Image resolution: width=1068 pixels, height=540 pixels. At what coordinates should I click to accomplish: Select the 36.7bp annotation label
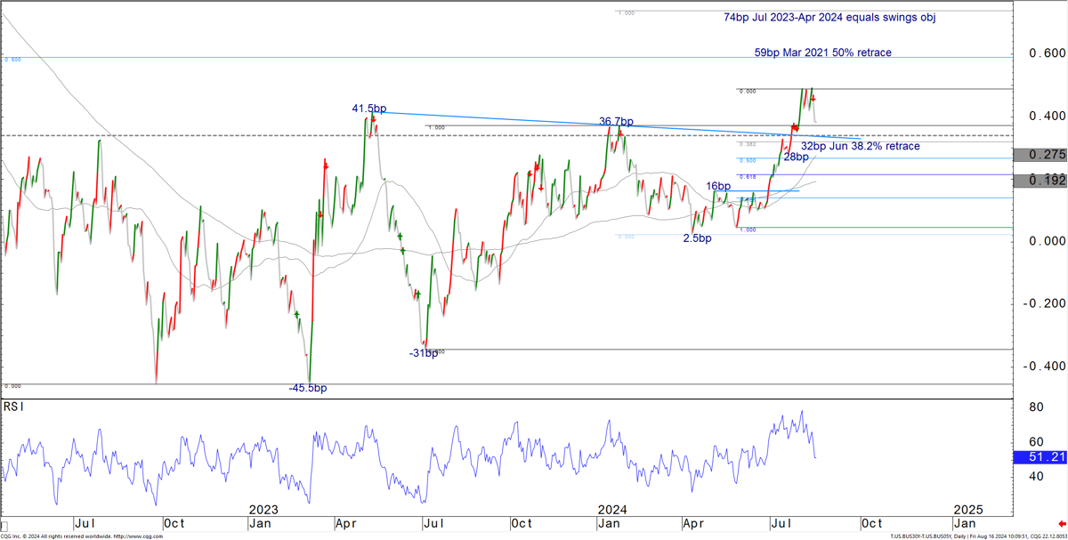[616, 122]
